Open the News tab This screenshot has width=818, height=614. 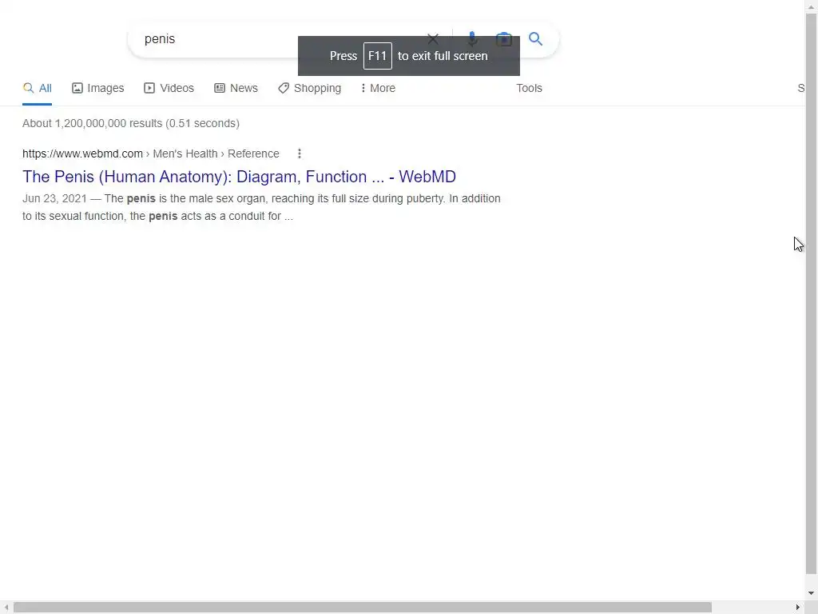[236, 88]
